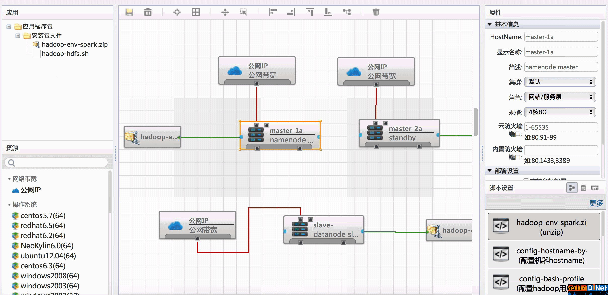Click the script icon of config-bash-profile

point(501,282)
